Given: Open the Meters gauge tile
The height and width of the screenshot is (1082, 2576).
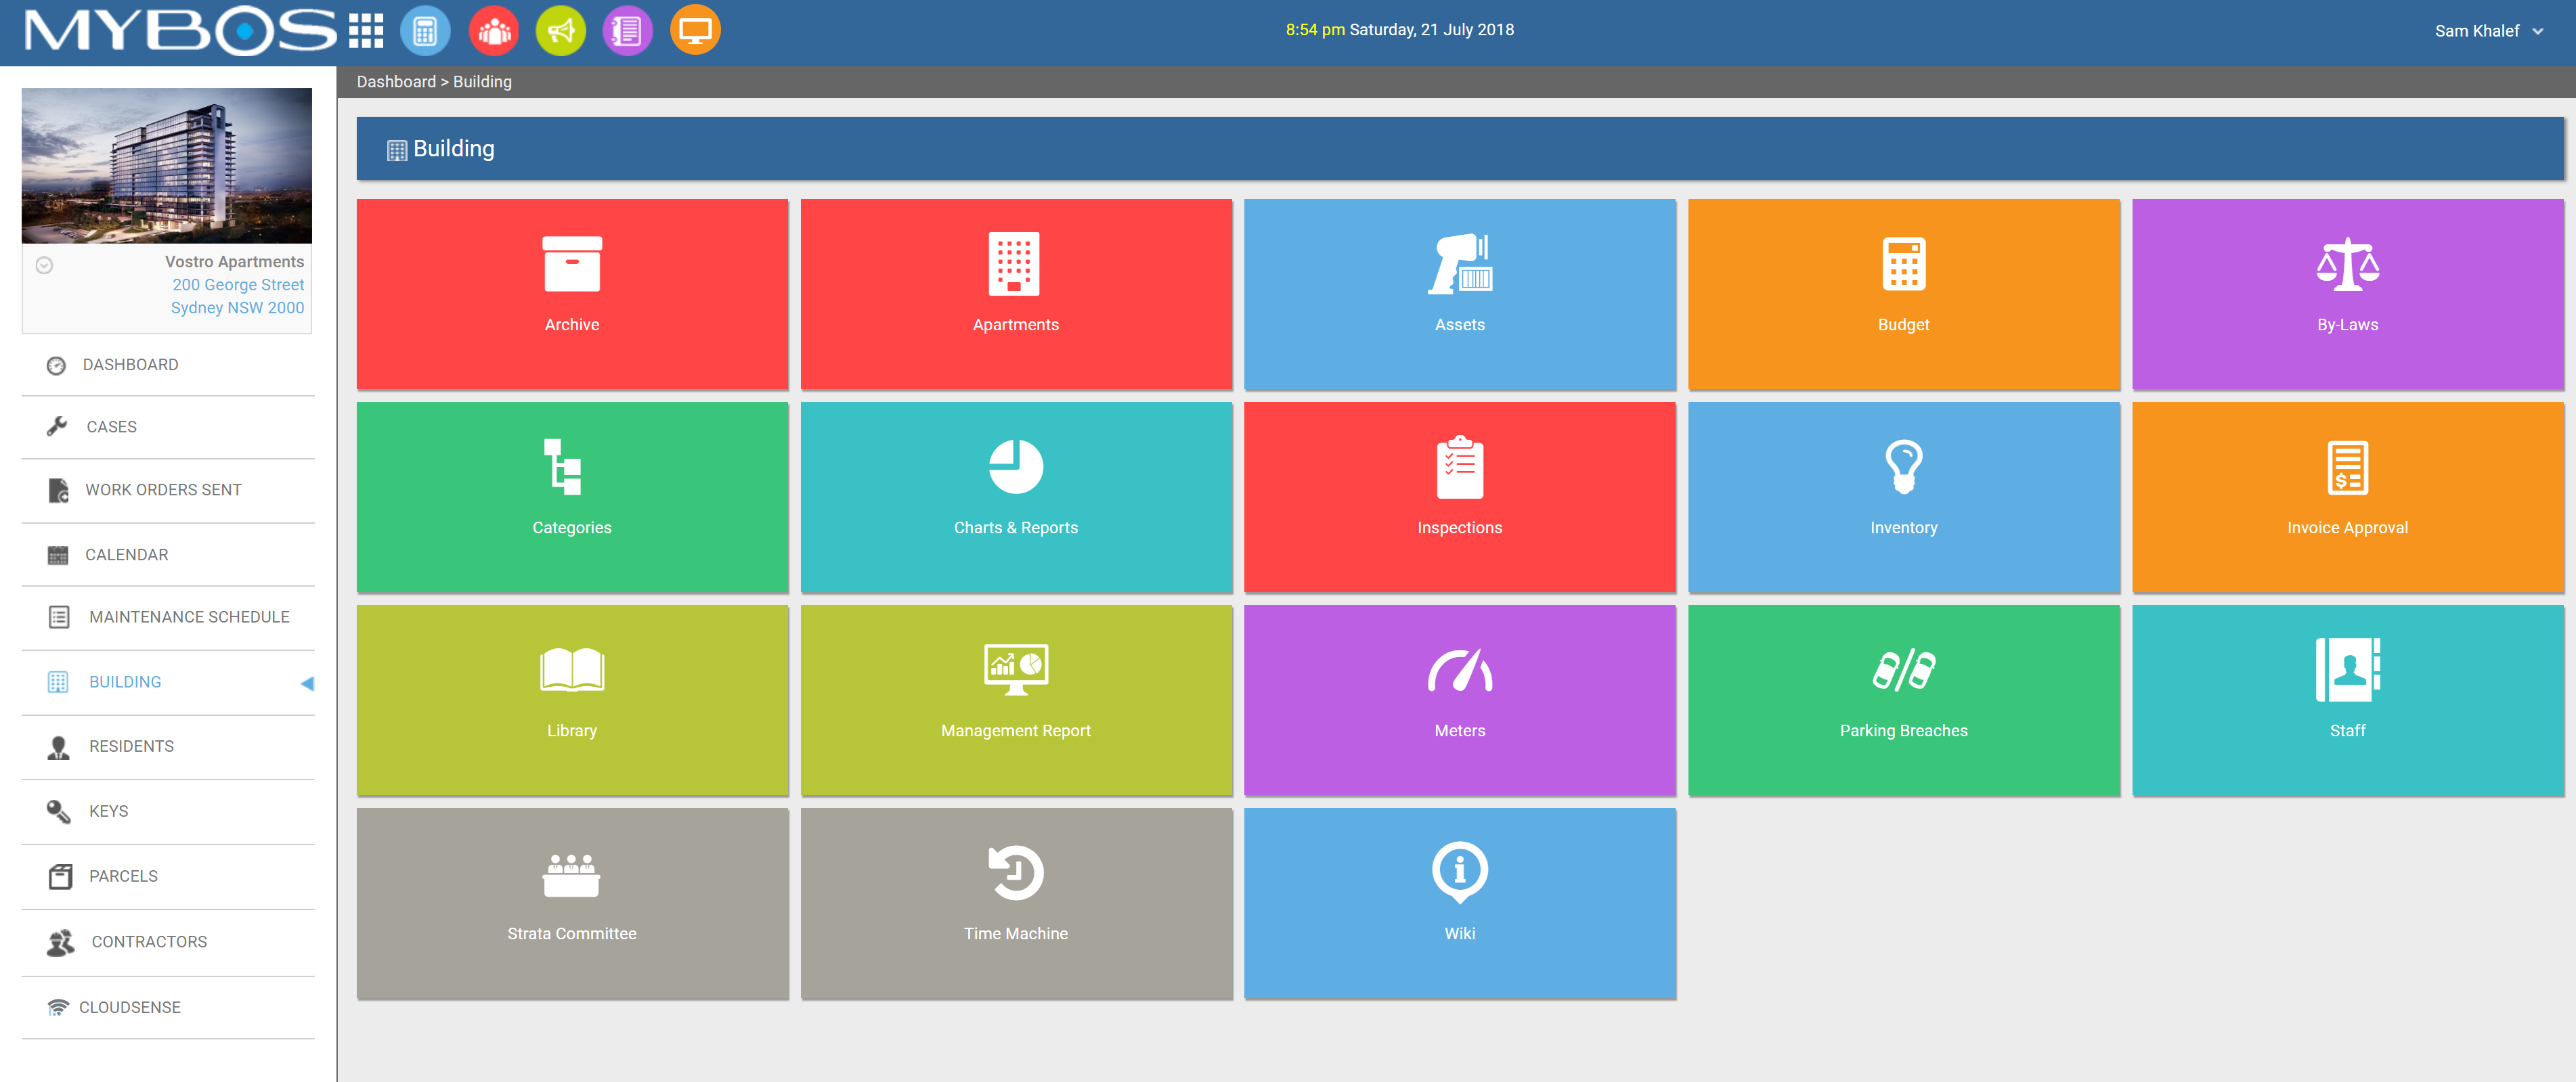Looking at the screenshot, I should tap(1459, 700).
